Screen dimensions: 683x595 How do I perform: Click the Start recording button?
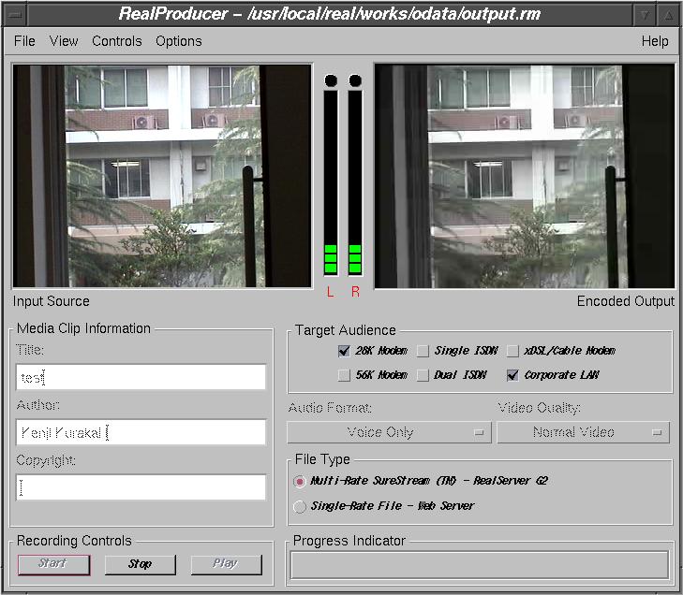point(53,564)
